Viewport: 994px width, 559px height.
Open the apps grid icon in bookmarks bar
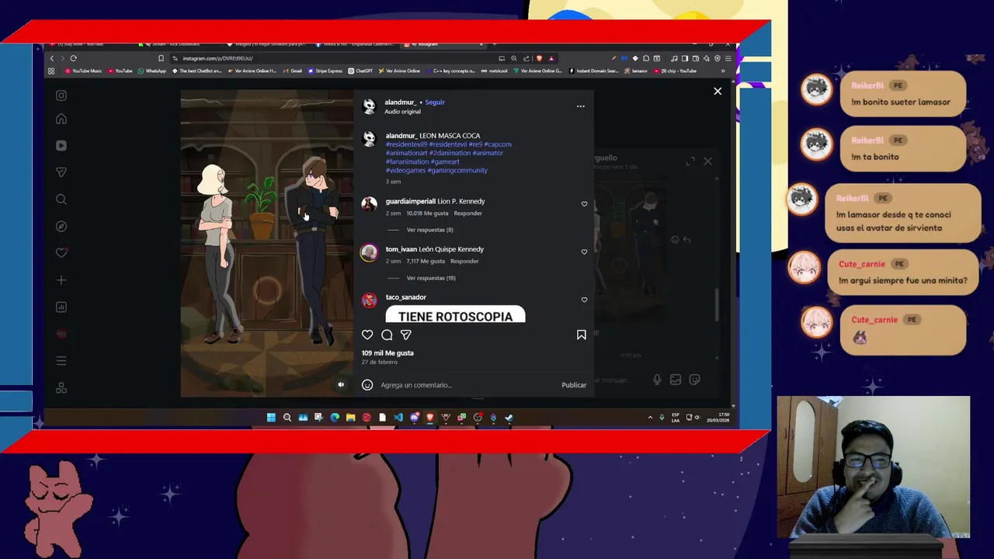pyautogui.click(x=51, y=71)
